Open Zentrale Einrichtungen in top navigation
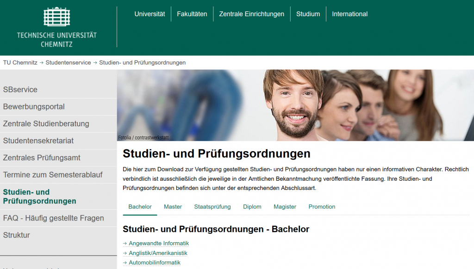 pyautogui.click(x=251, y=14)
